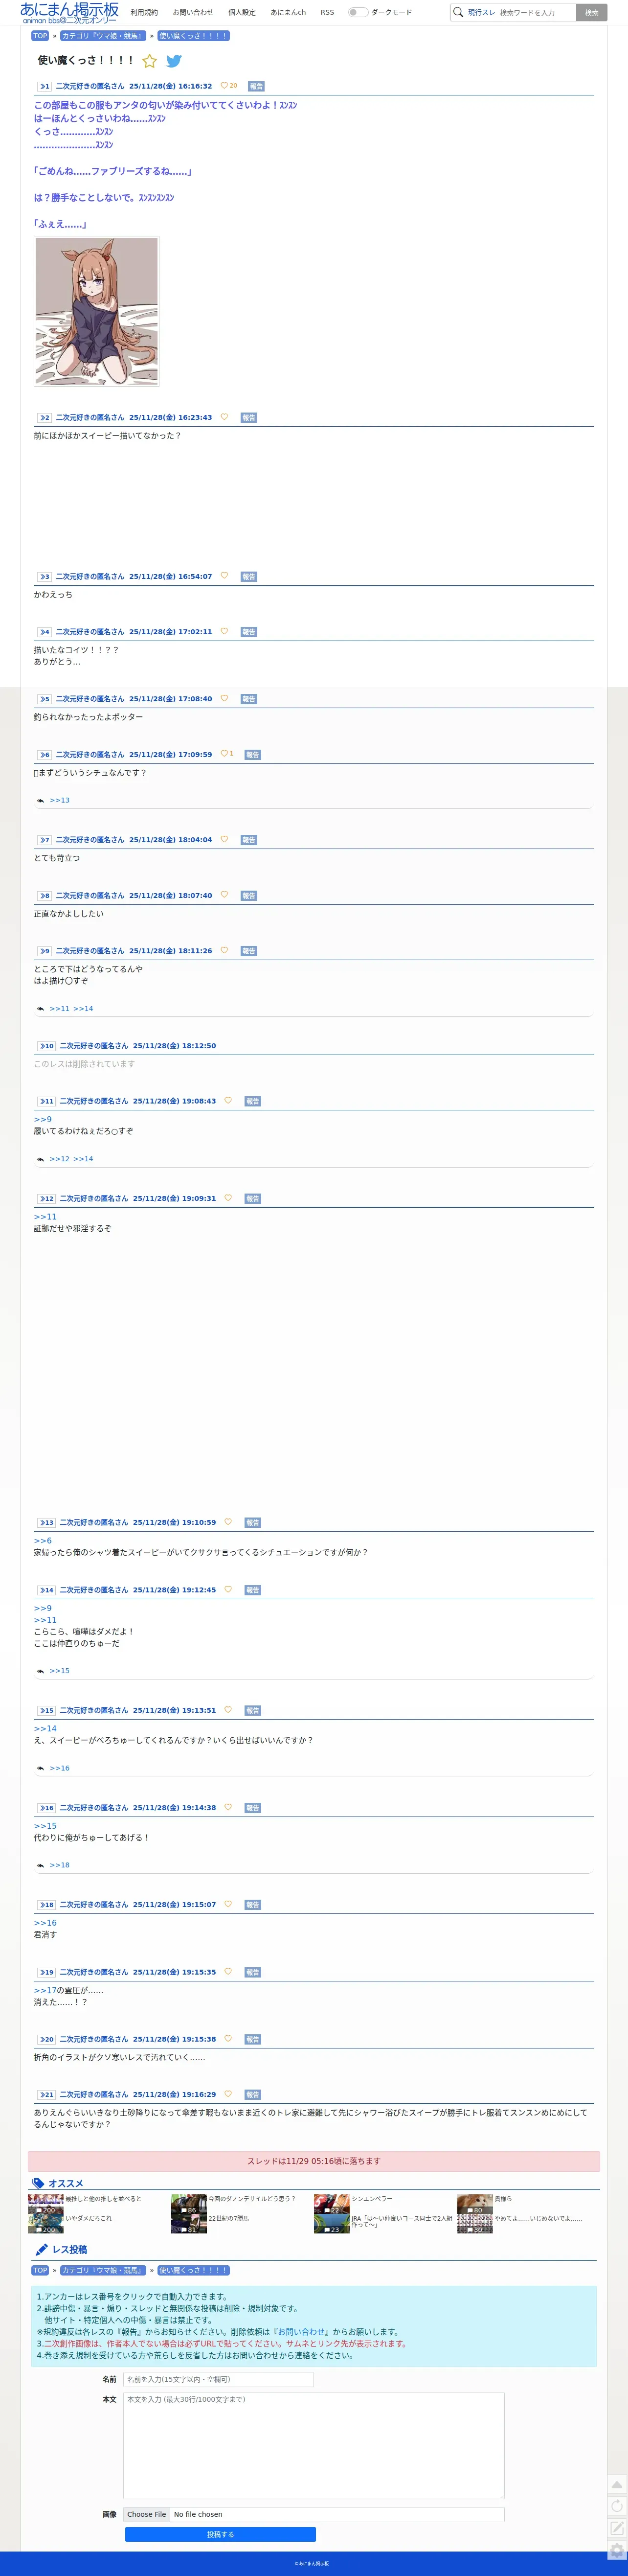Viewport: 628px width, 2576px height.
Task: Go to the あにまんch link
Action: (x=288, y=12)
